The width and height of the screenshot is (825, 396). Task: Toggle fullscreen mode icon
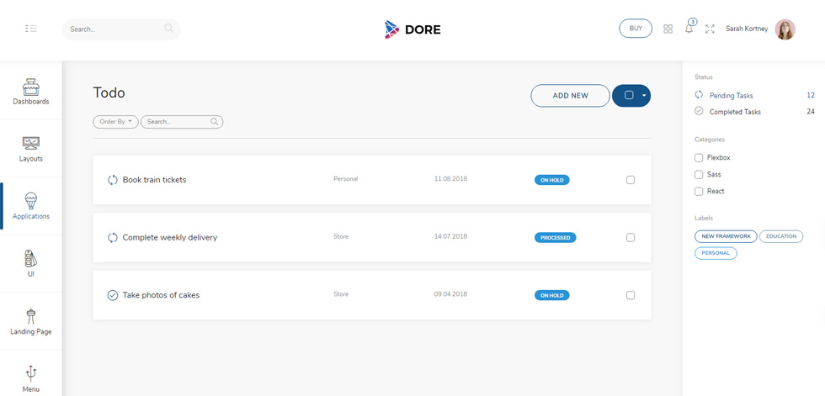click(x=710, y=29)
